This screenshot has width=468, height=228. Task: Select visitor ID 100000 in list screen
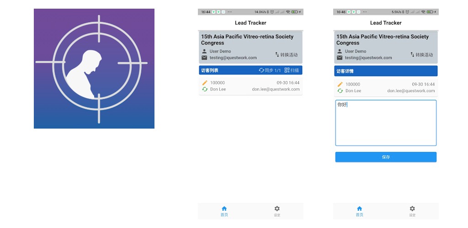pos(218,83)
